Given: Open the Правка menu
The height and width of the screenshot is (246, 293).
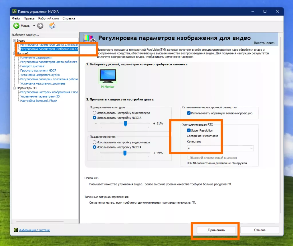Looking at the screenshot, I should point(29,18).
